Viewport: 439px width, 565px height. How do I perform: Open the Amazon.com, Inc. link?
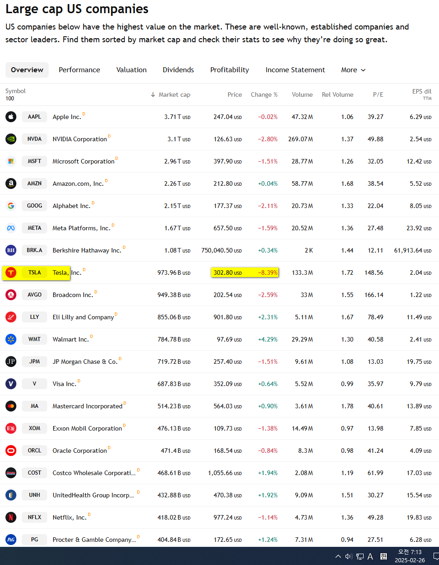click(78, 183)
